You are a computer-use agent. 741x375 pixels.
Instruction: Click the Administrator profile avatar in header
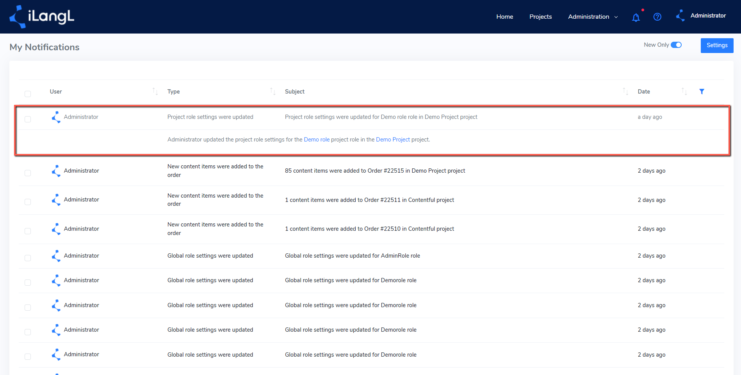tap(680, 16)
